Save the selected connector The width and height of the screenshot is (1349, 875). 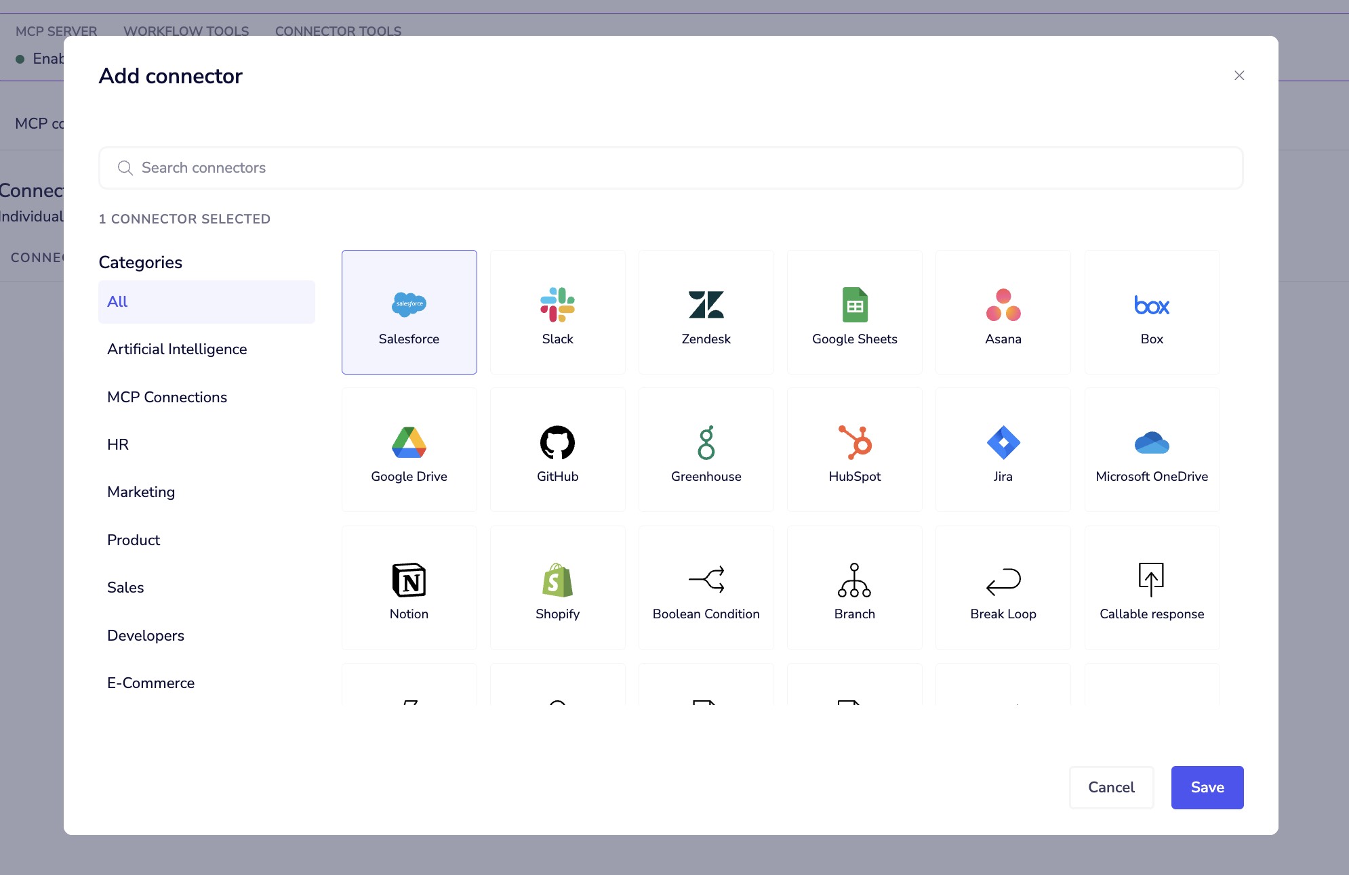(x=1207, y=787)
